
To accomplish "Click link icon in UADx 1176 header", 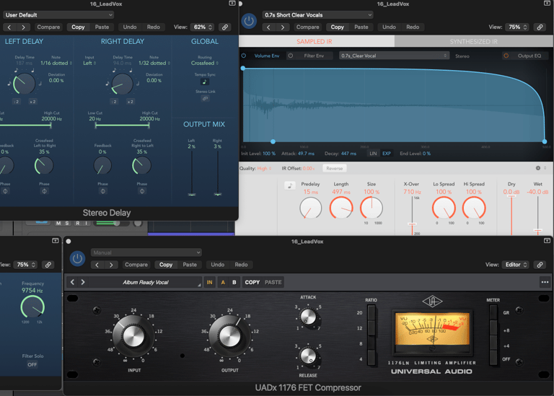I will (540, 265).
